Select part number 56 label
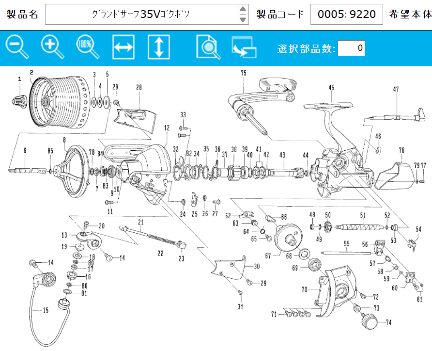Image resolution: width=432 pixels, height=351 pixels. tap(365, 244)
